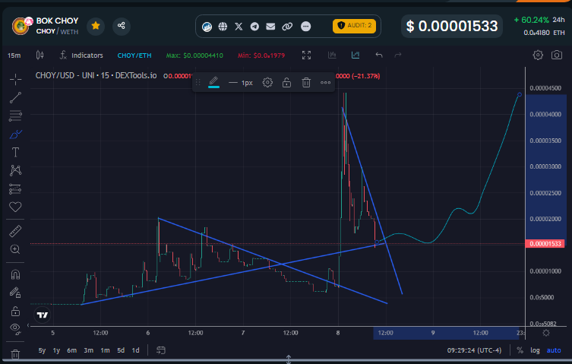Select the crosshair cursor tool

(x=15, y=79)
